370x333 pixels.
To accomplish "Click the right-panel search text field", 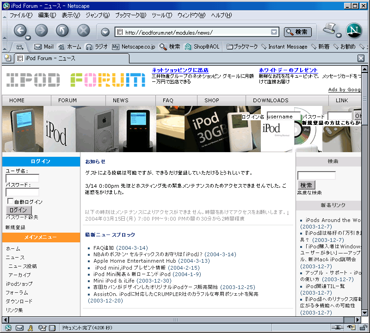I will point(316,175).
